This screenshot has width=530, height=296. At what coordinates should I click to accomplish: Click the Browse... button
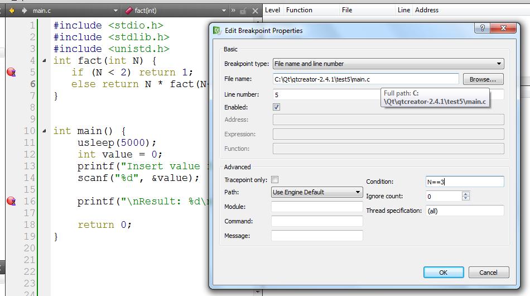click(483, 79)
